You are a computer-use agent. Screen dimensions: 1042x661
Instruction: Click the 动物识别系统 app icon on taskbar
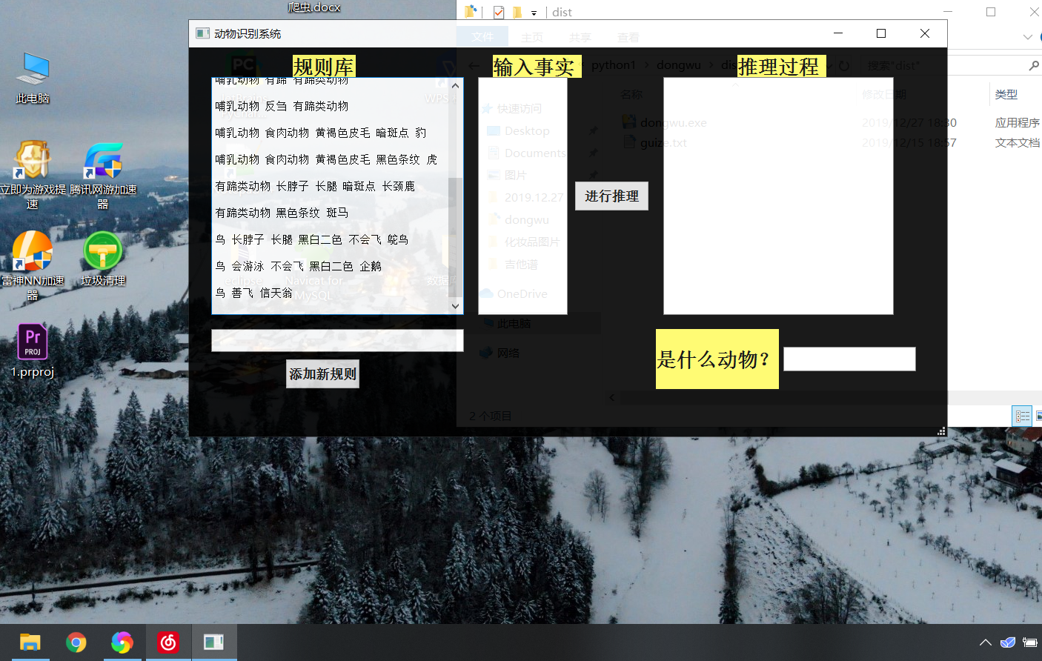(214, 642)
